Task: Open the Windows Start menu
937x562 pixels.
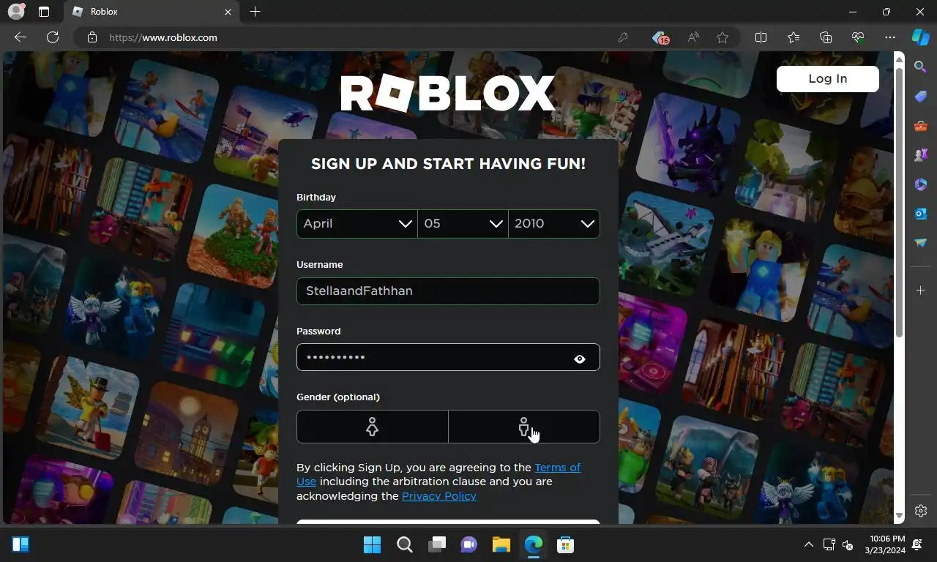Action: click(372, 544)
